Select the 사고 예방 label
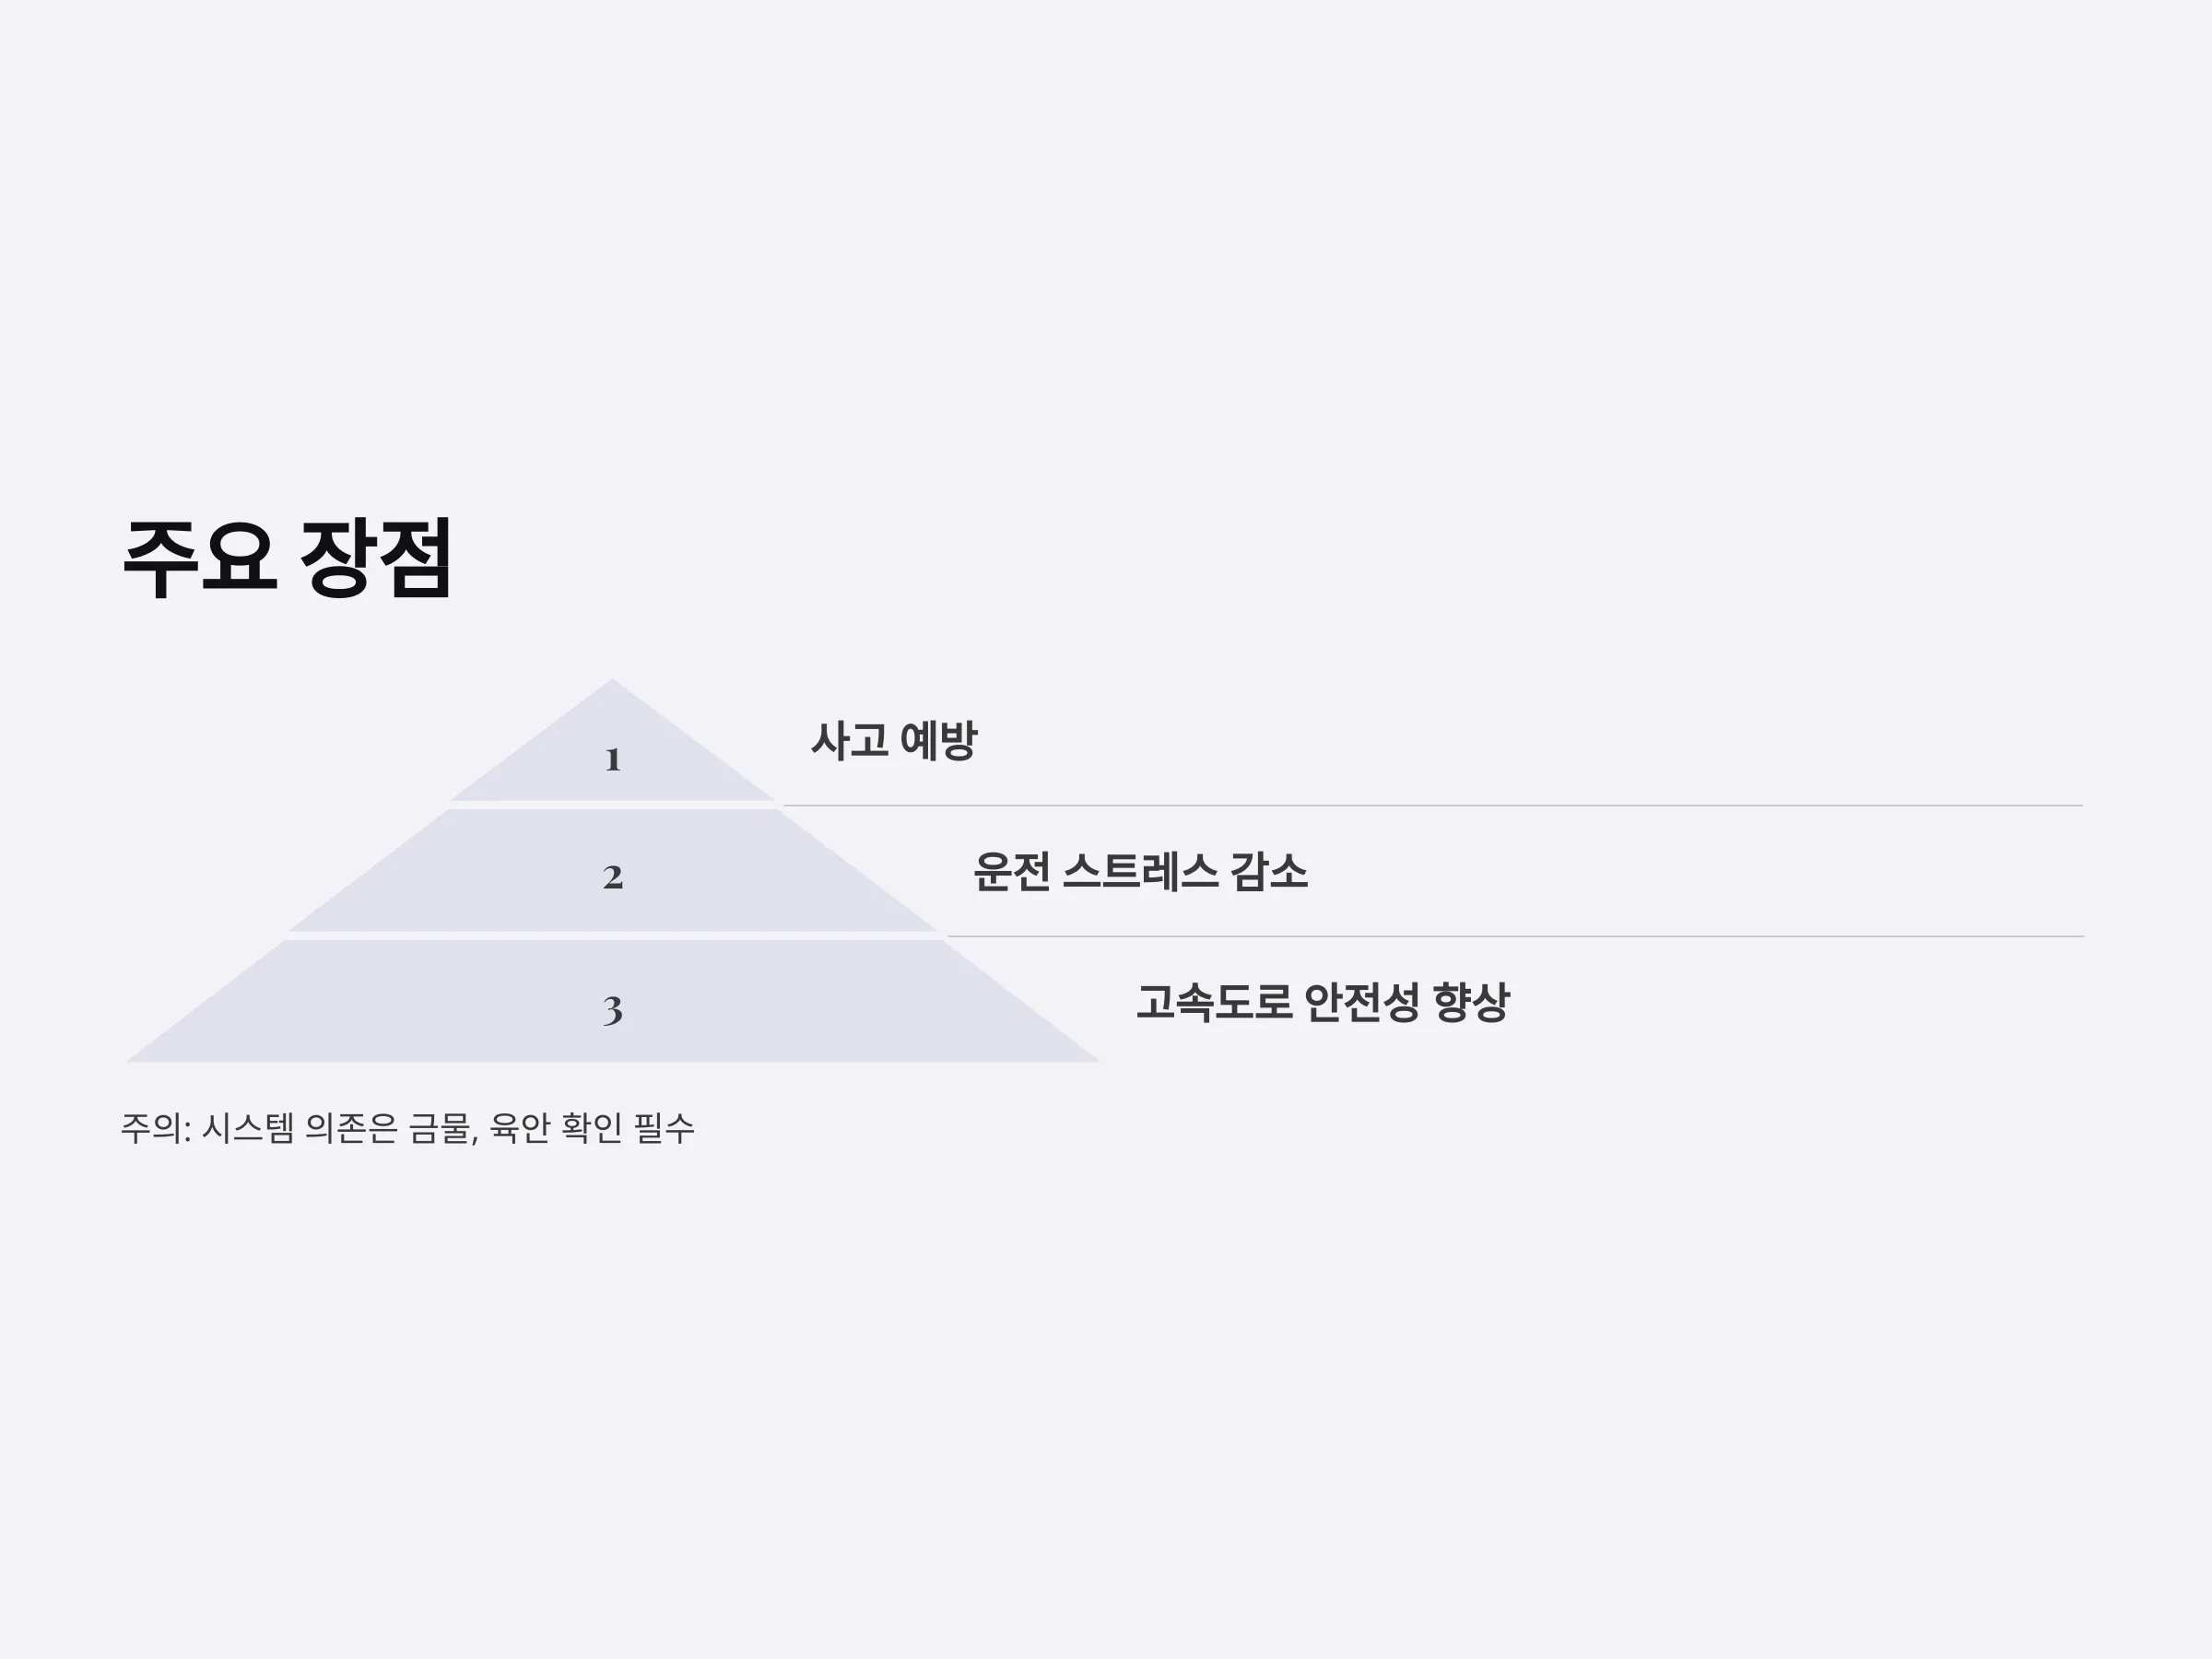The image size is (2212, 1659). pos(893,741)
